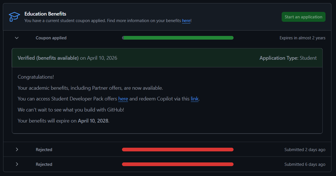Click the Verified benefits available banner
336x176 pixels.
(x=67, y=58)
